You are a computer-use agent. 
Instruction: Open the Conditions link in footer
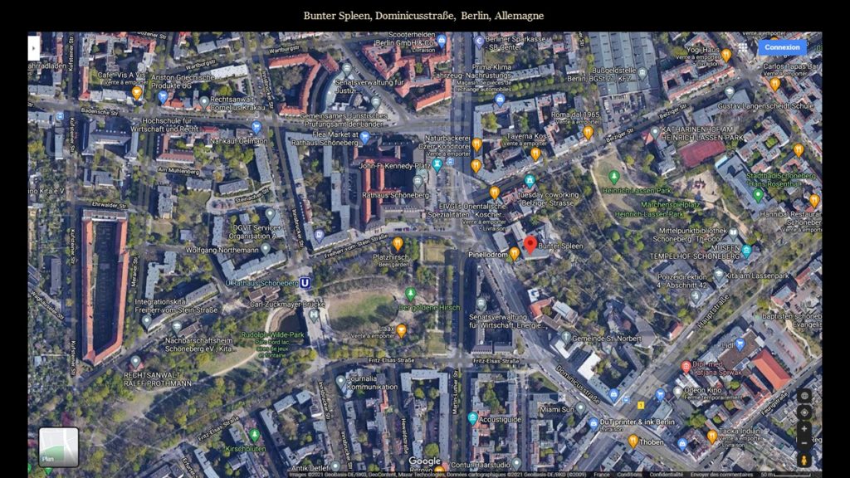click(x=629, y=474)
